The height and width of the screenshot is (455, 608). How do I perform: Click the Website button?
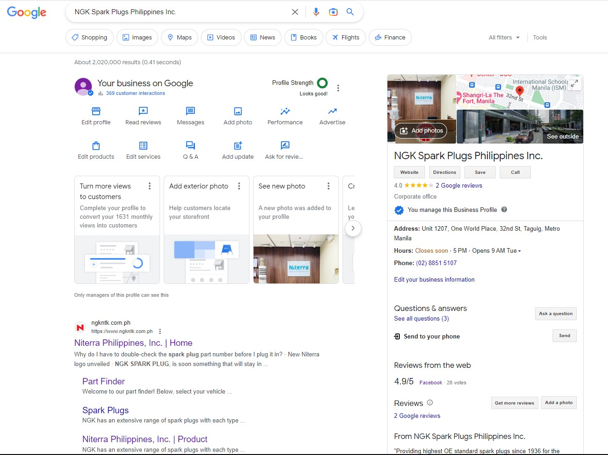tap(409, 172)
